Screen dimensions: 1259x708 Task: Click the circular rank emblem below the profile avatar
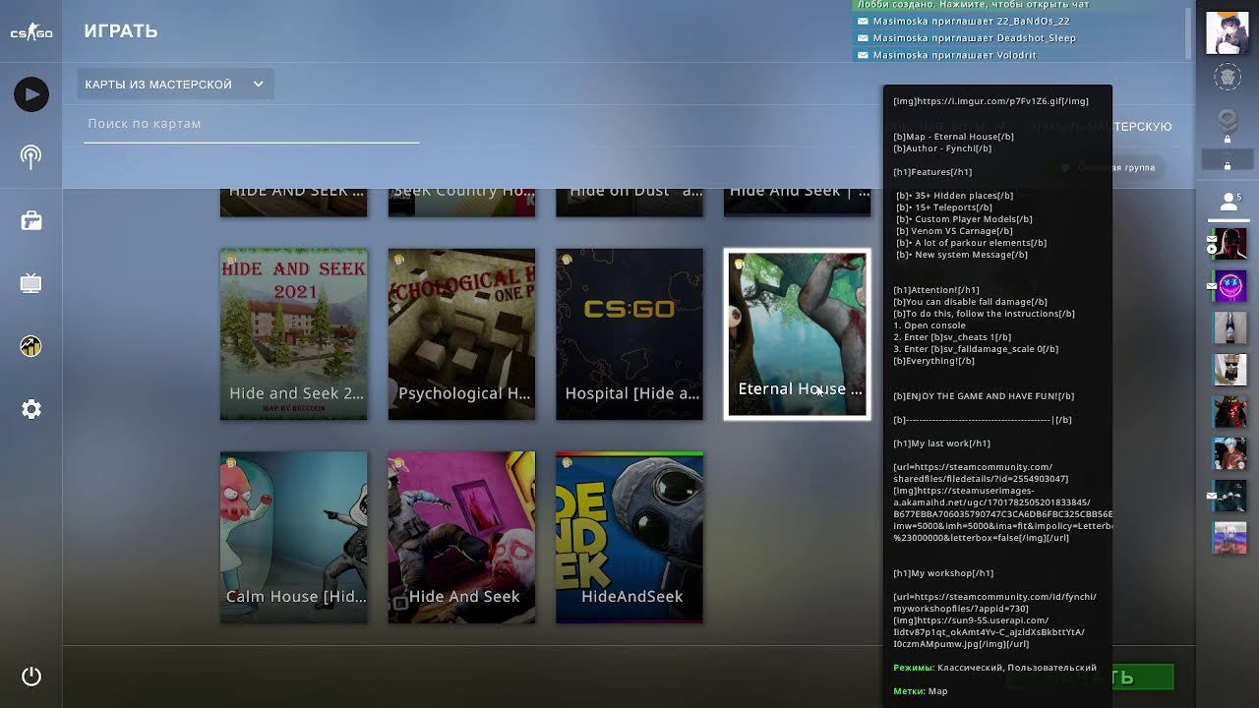(1228, 77)
